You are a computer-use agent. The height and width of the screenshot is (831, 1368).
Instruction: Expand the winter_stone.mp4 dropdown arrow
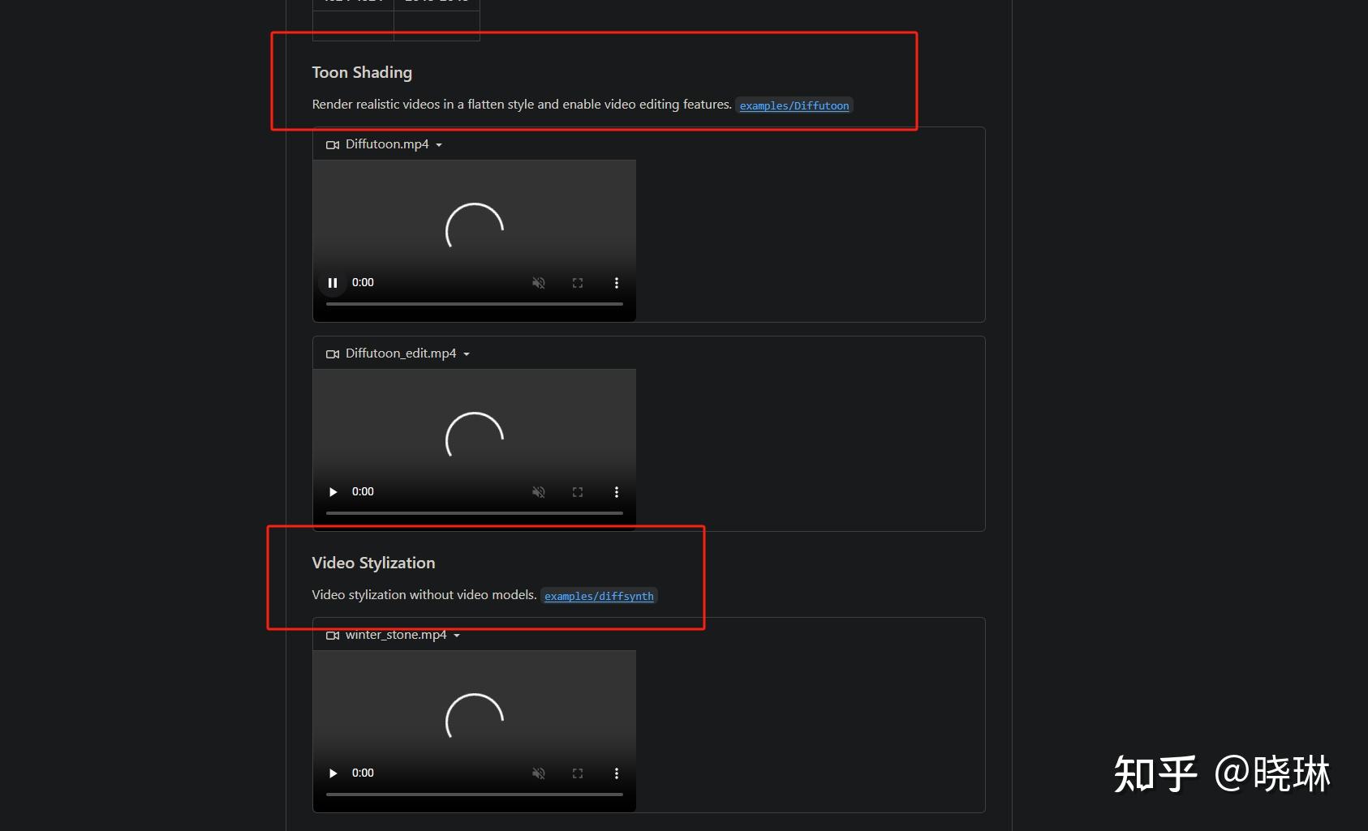(457, 636)
